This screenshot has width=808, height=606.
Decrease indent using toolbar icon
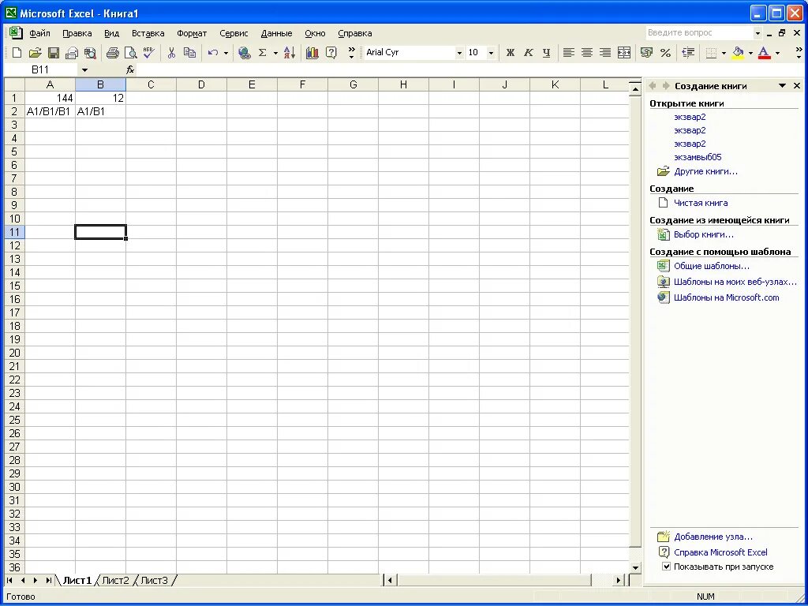coord(688,53)
